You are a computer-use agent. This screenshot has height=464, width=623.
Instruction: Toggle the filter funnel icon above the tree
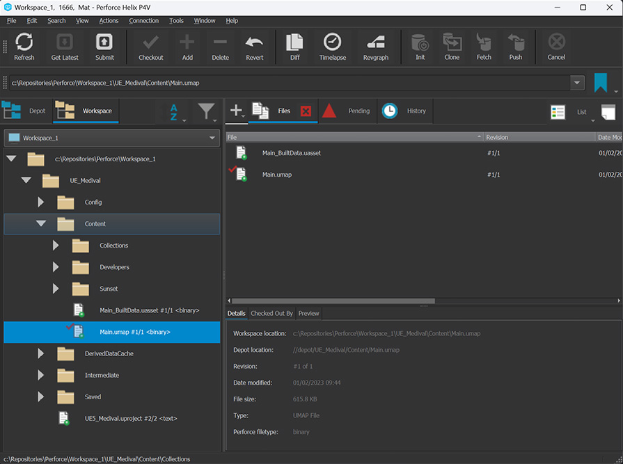point(205,111)
